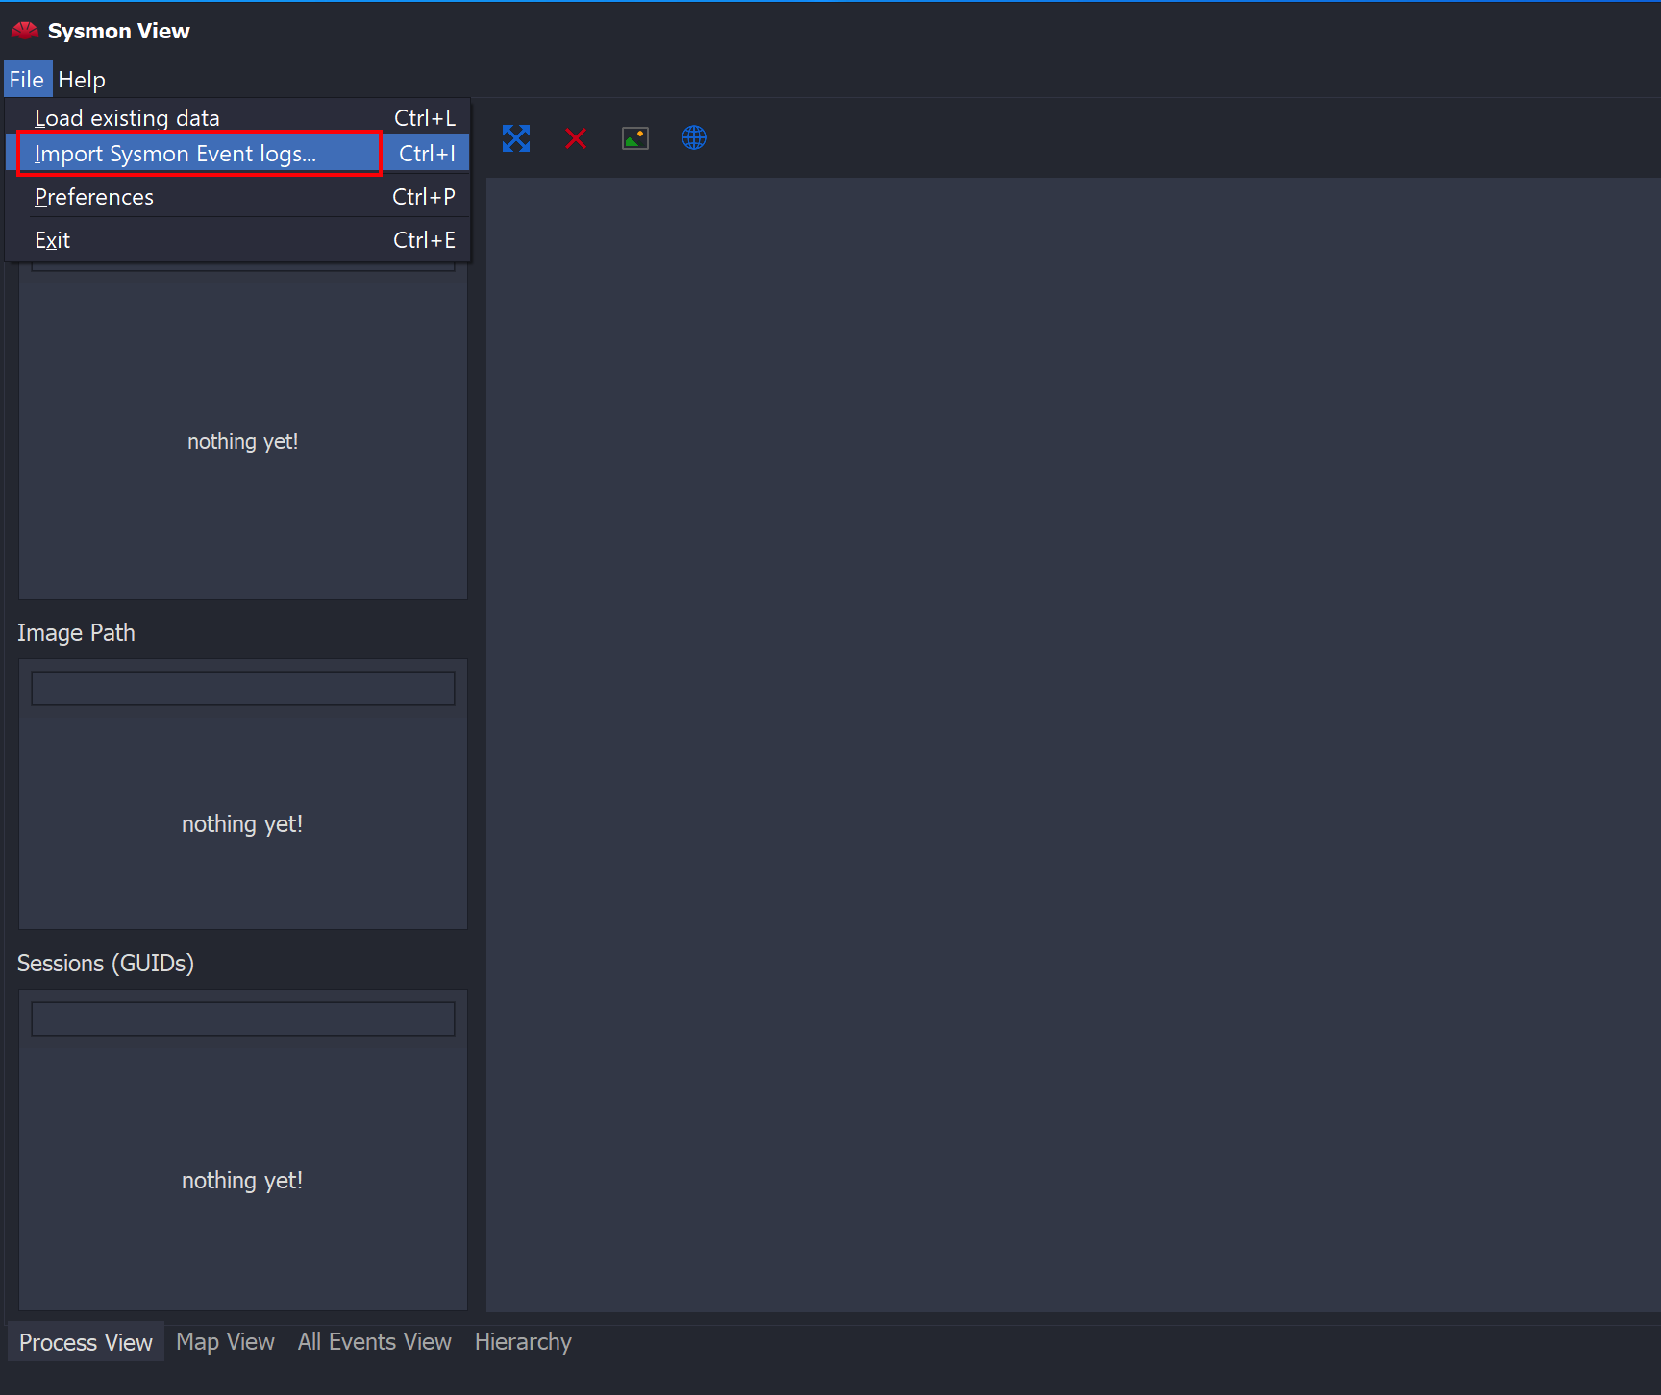Click 'nothing yet!' in Image Path list
Viewport: 1661px width, 1395px height.
[x=242, y=824]
